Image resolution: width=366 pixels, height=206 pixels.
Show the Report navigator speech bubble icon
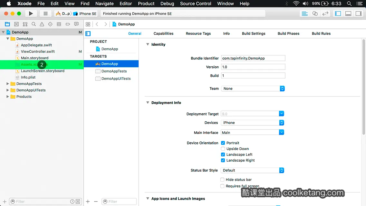tap(76, 24)
